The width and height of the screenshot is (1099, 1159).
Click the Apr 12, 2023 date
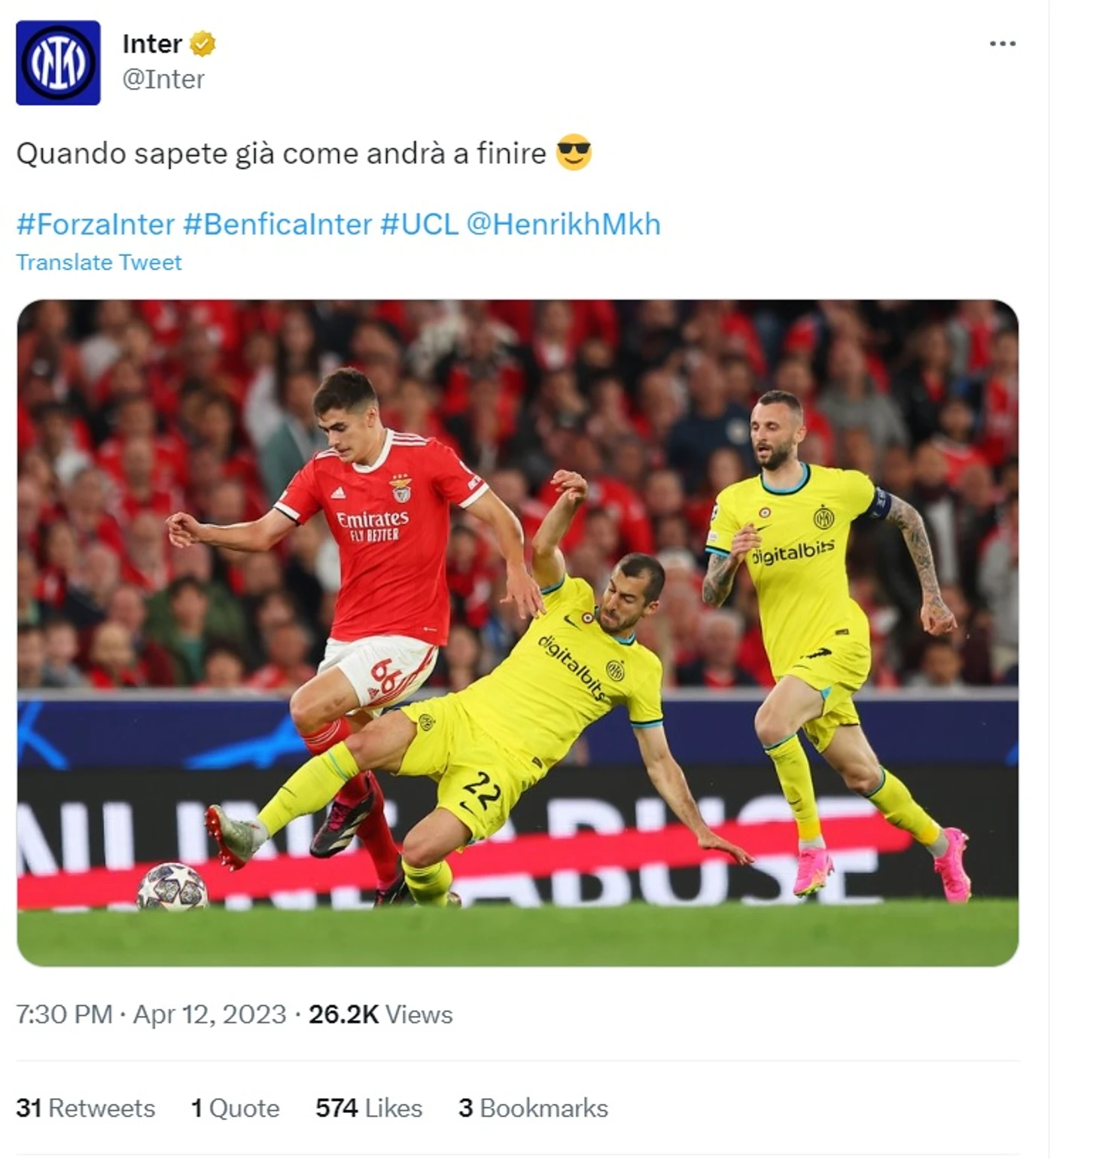coord(209,1014)
